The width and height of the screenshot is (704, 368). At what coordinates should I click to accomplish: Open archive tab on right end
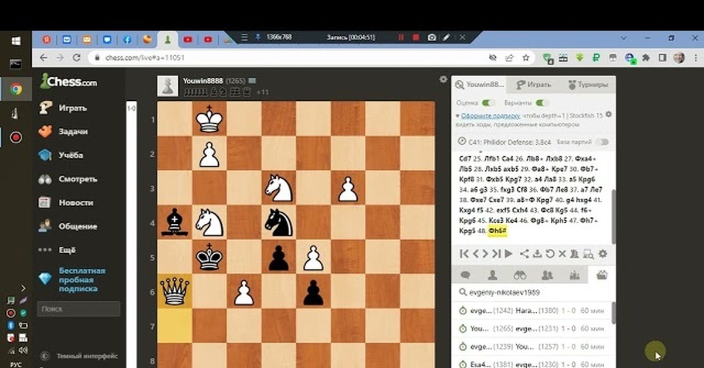601,274
